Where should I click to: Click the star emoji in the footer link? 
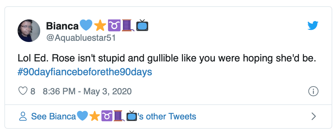click(x=94, y=117)
